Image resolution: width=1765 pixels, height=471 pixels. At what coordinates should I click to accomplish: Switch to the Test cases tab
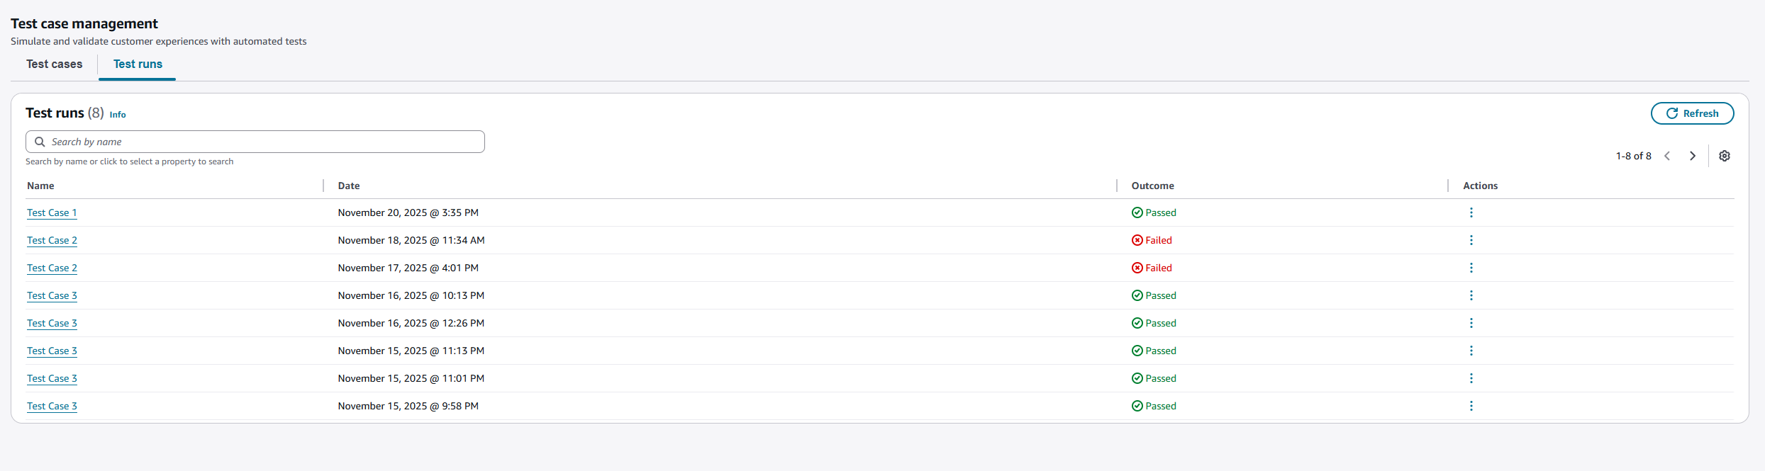(x=55, y=64)
